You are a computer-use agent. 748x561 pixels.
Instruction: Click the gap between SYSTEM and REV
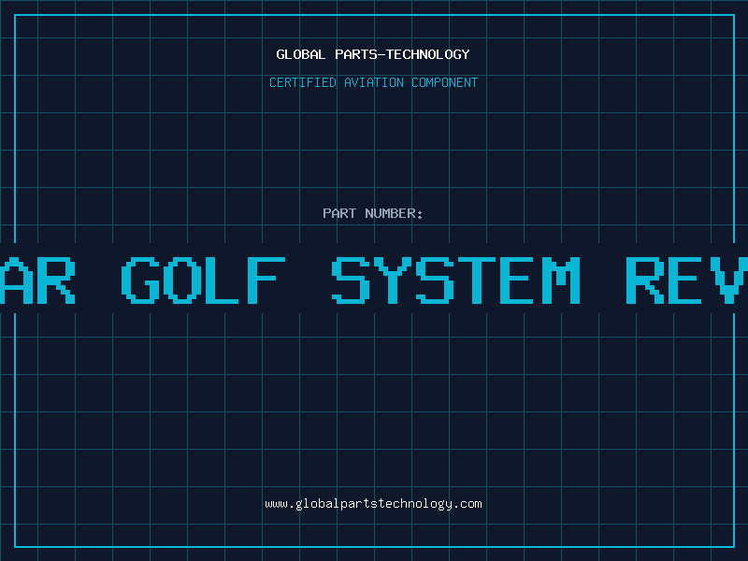pos(603,280)
